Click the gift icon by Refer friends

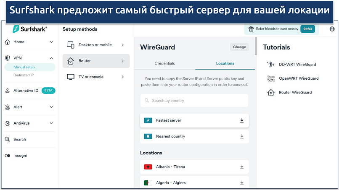251,29
